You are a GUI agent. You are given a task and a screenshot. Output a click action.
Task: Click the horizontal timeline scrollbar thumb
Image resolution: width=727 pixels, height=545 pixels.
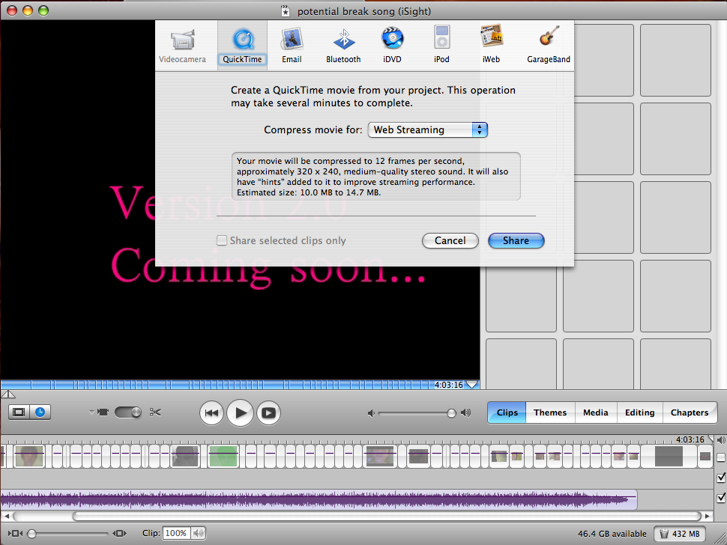pos(386,516)
